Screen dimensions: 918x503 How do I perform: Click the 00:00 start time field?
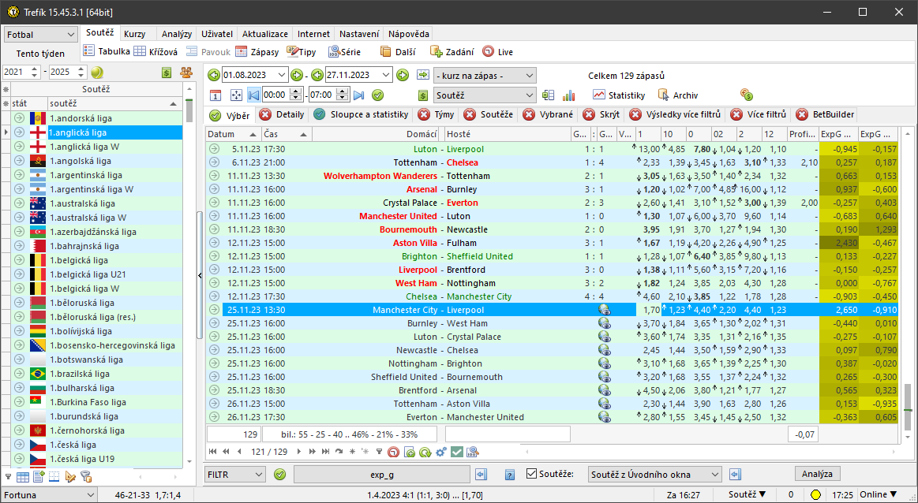[276, 95]
